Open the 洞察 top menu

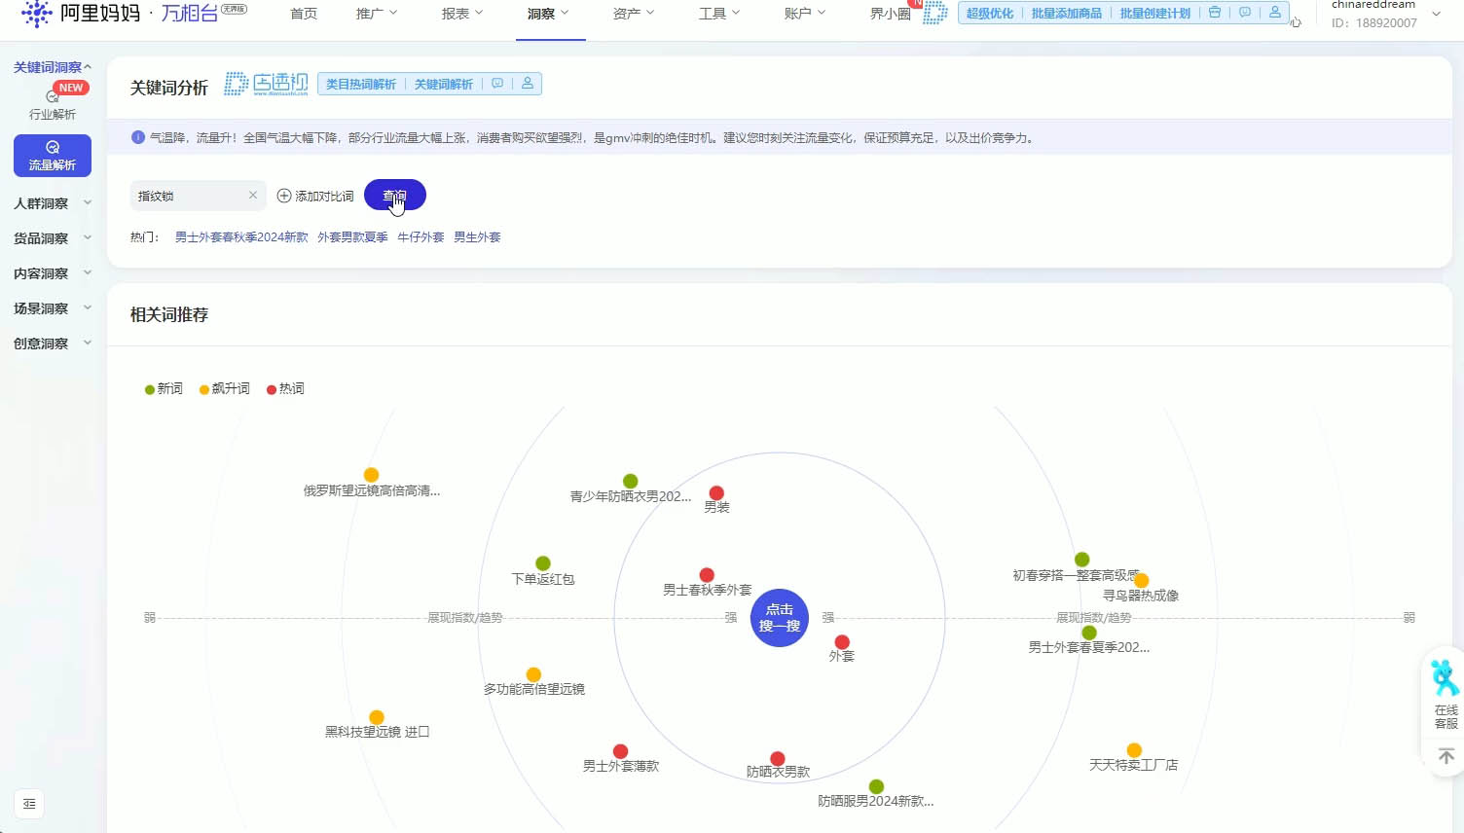click(x=548, y=14)
